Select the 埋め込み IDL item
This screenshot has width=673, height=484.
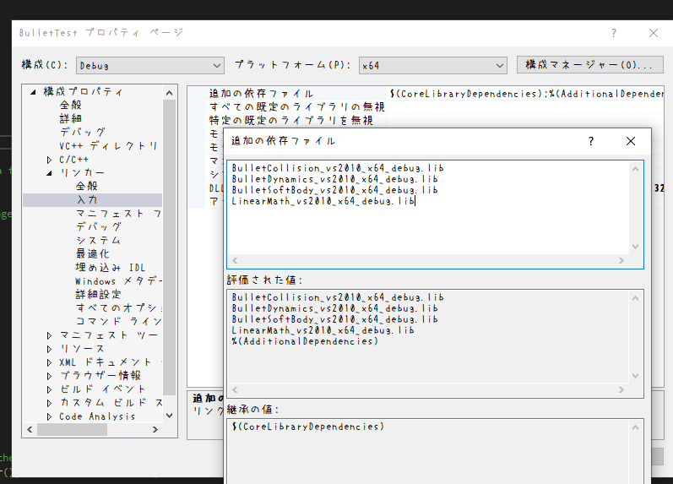coord(111,268)
